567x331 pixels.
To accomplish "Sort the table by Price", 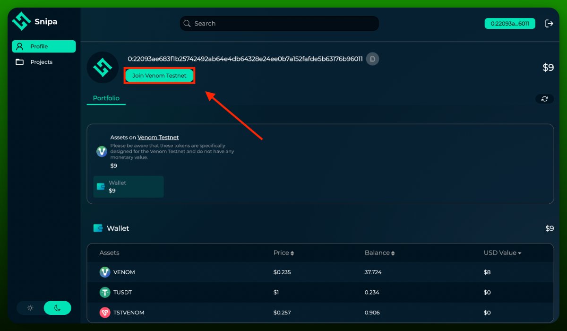I will pyautogui.click(x=283, y=253).
